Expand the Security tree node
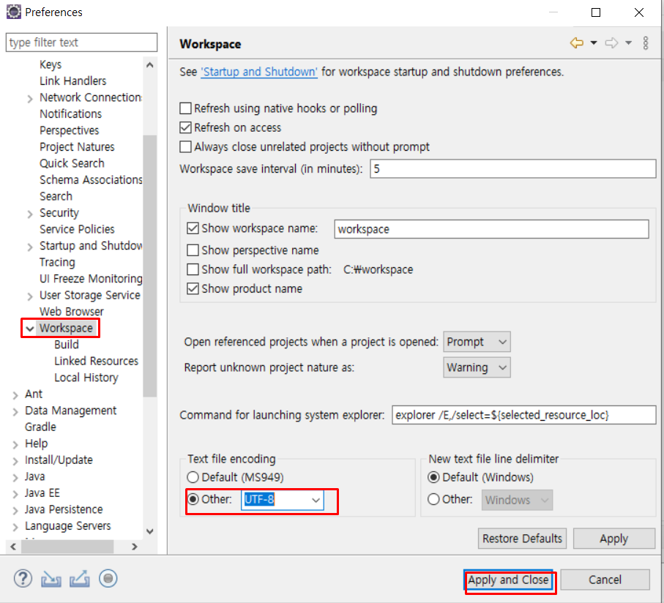This screenshot has width=664, height=603. click(x=29, y=214)
